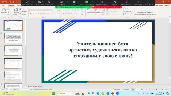Switch to the Основне ribbon tab

pos(11,5)
